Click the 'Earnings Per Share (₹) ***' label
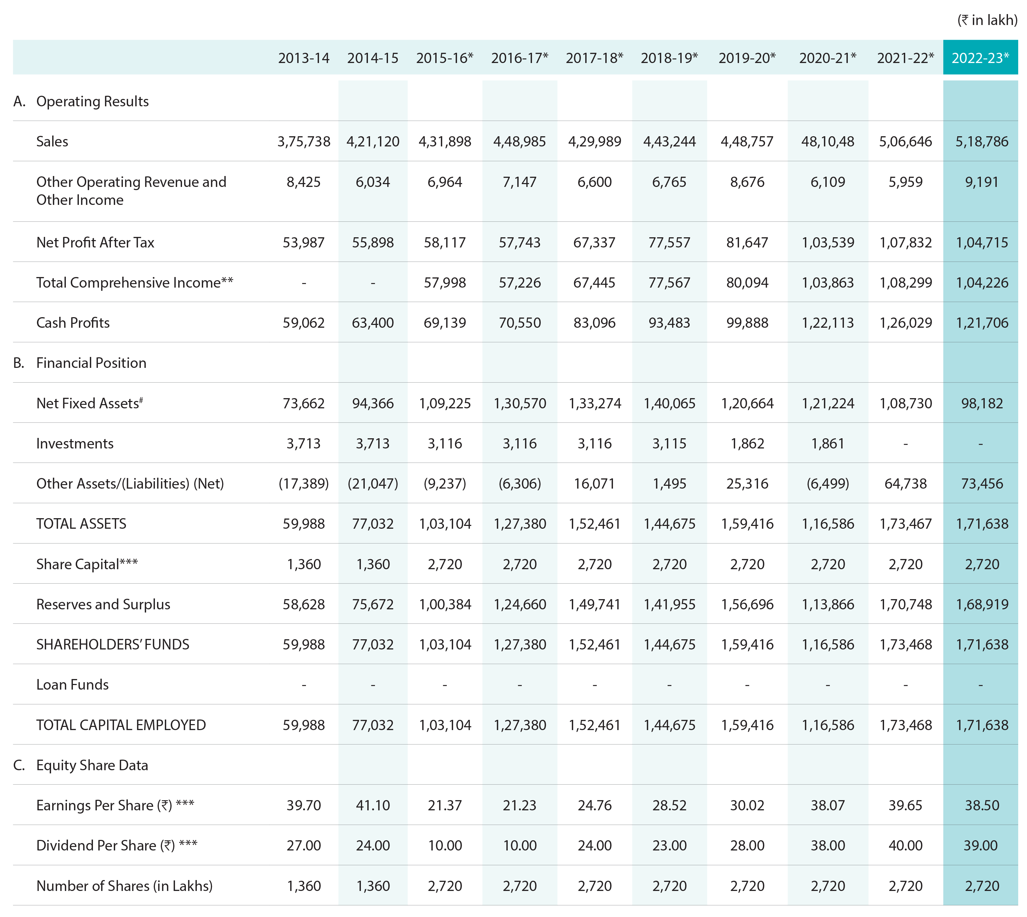Image resolution: width=1027 pixels, height=917 pixels. click(115, 805)
